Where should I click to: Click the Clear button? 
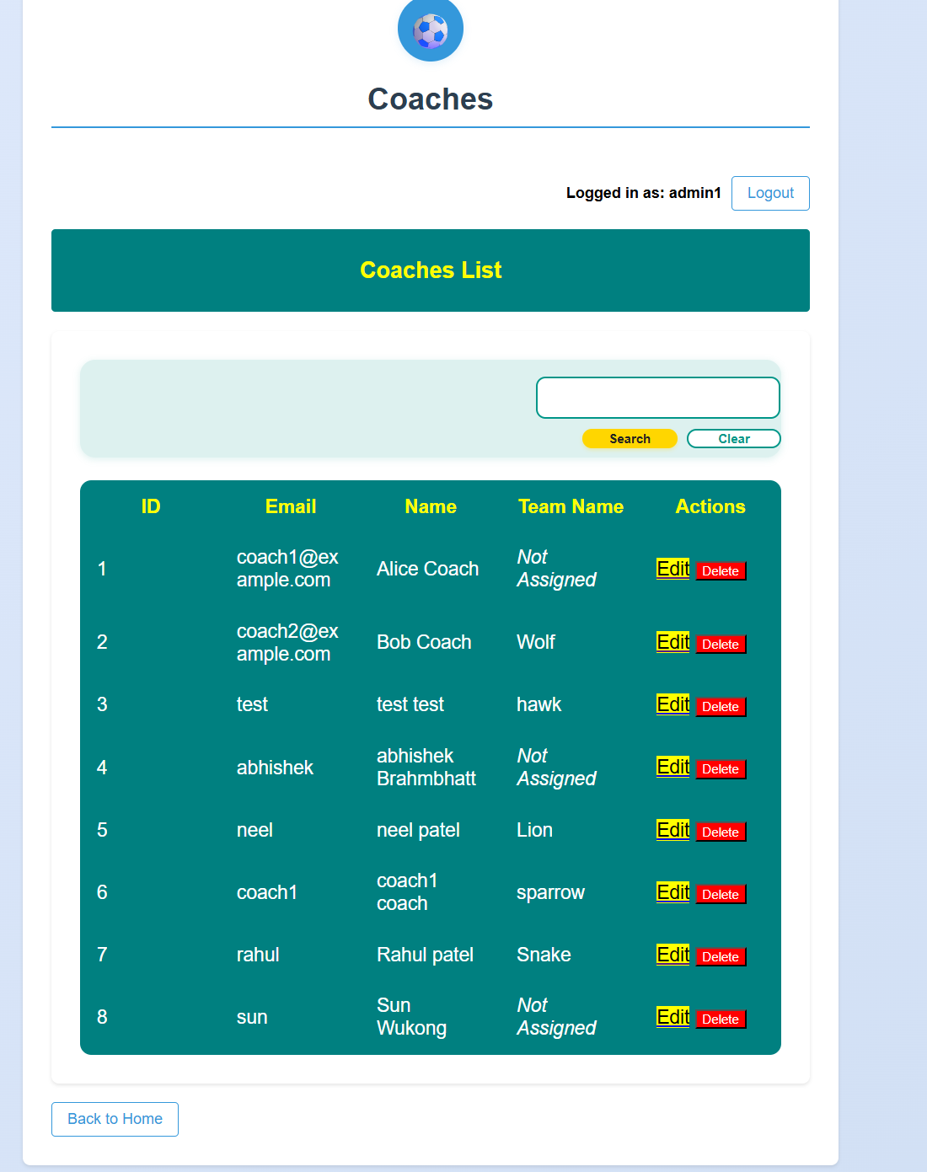[x=734, y=439]
